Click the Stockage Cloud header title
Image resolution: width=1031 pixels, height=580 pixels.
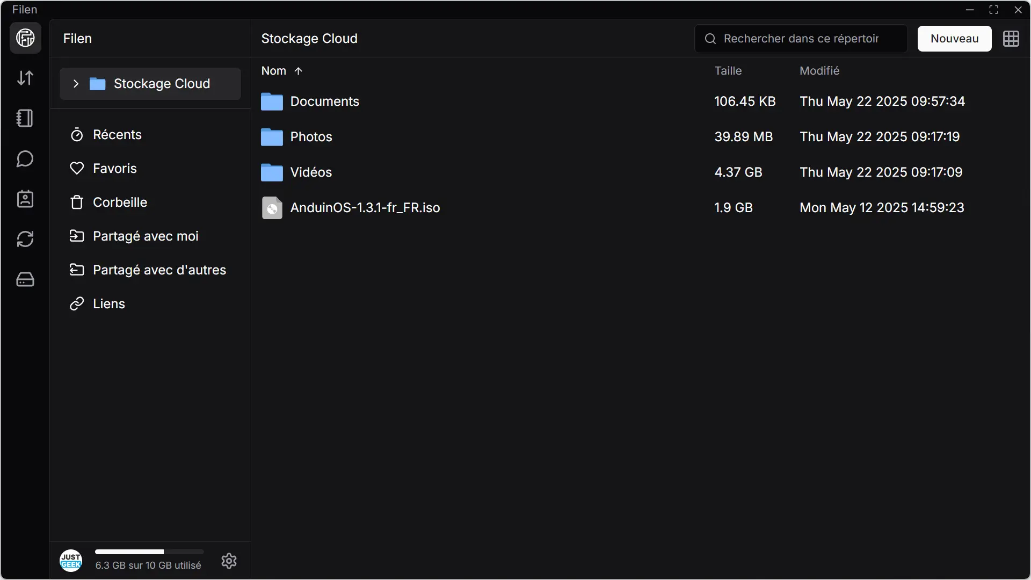pyautogui.click(x=309, y=39)
